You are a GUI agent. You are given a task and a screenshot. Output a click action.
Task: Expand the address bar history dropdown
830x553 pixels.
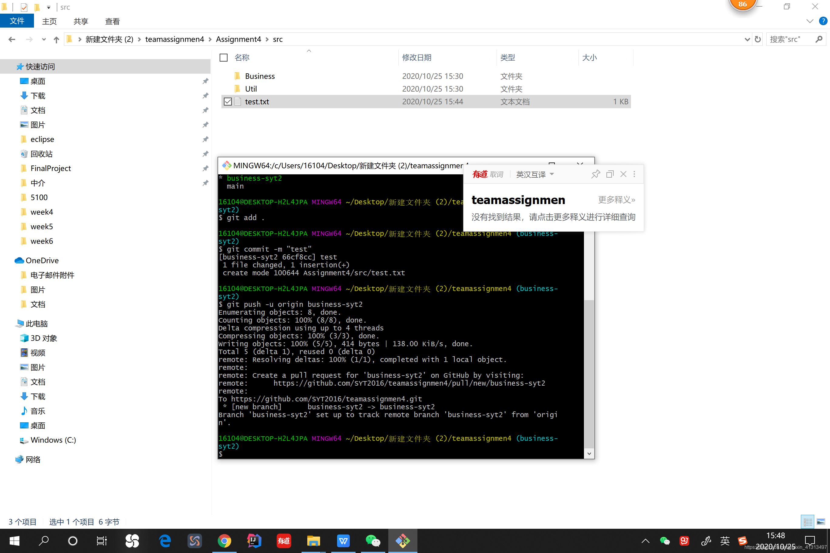pos(747,39)
